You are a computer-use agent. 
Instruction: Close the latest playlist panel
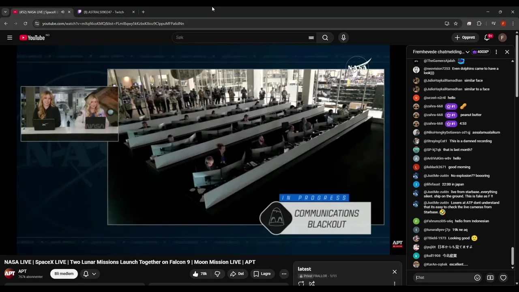(x=395, y=272)
